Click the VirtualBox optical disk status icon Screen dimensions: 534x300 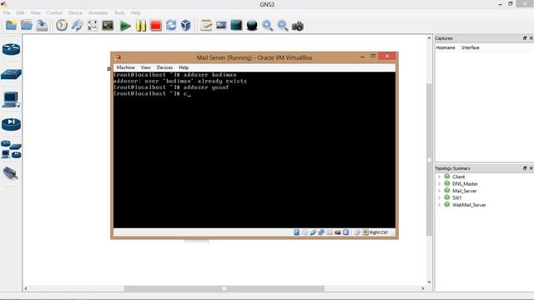coord(305,232)
